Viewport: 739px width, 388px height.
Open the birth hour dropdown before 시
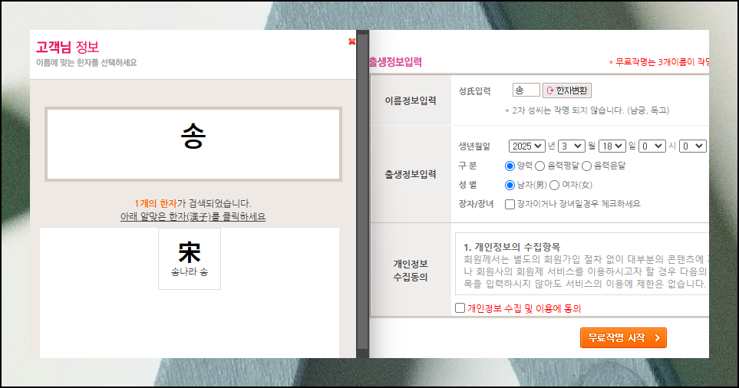tap(652, 146)
